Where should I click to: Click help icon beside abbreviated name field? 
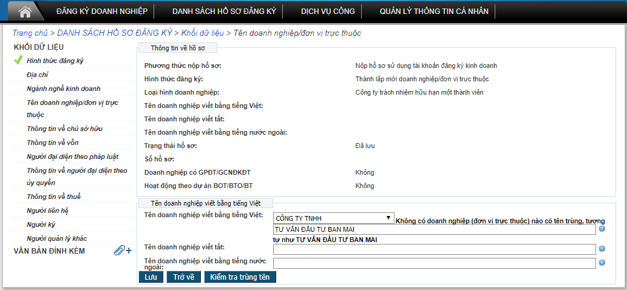[602, 249]
